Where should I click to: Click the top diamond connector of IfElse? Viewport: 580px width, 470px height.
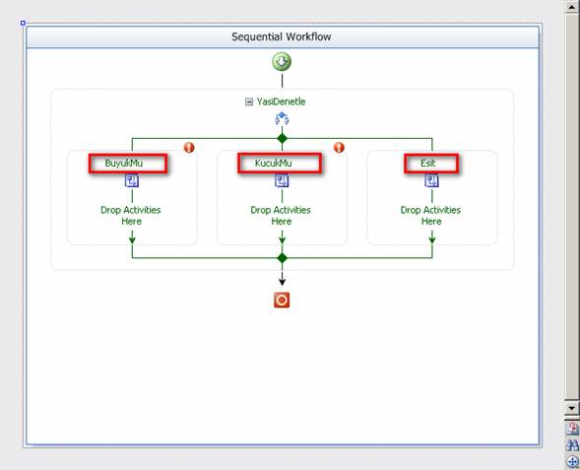282,138
